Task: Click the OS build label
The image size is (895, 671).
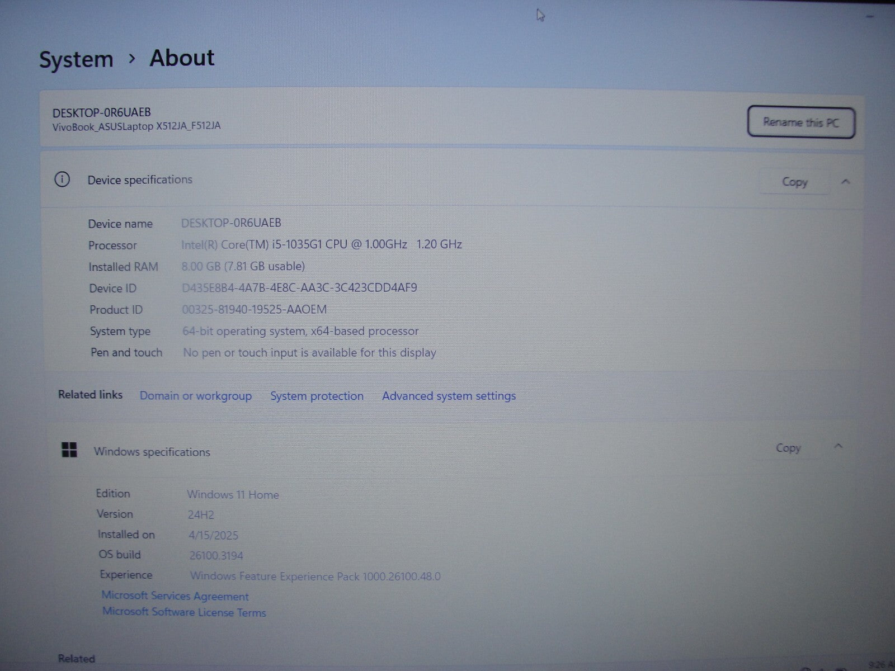Action: (x=120, y=554)
